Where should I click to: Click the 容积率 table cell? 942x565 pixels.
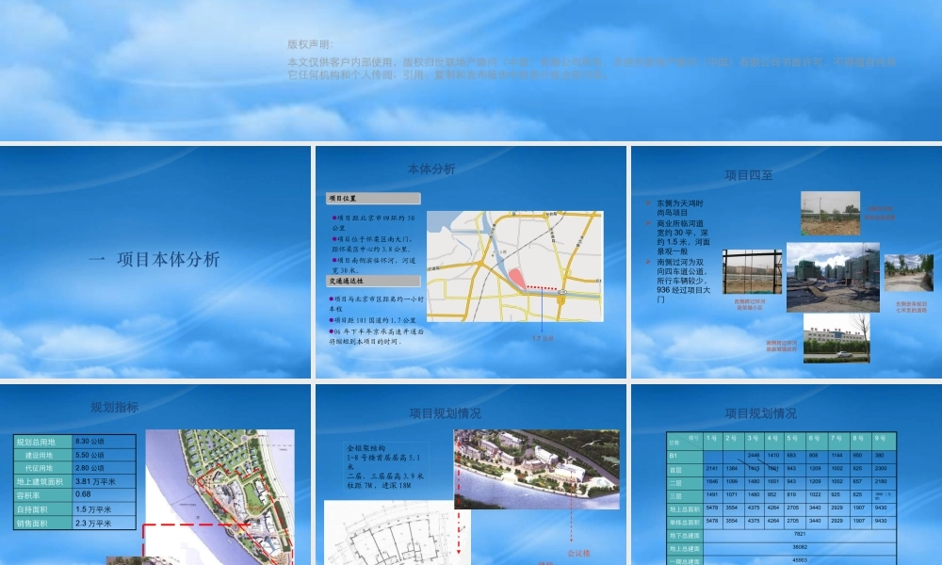pyautogui.click(x=42, y=495)
